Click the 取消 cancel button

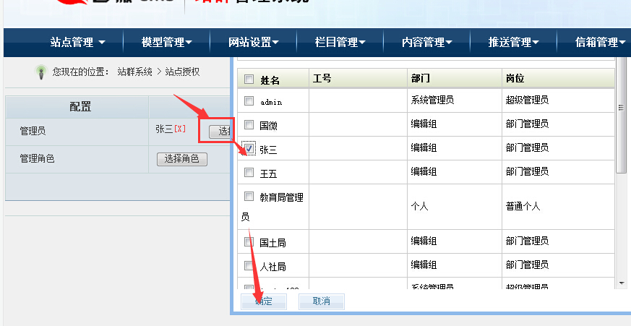[321, 301]
